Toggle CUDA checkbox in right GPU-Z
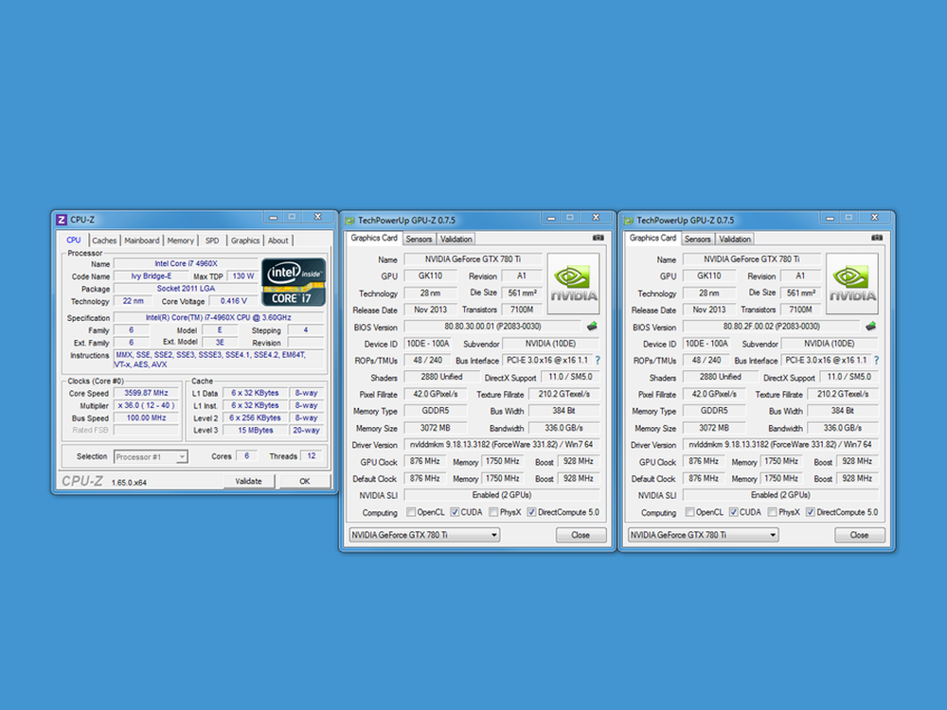The width and height of the screenshot is (947, 710). tap(734, 512)
